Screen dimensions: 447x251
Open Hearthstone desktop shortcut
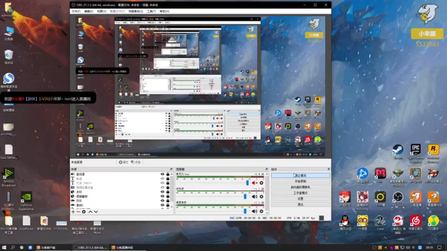tap(416, 176)
